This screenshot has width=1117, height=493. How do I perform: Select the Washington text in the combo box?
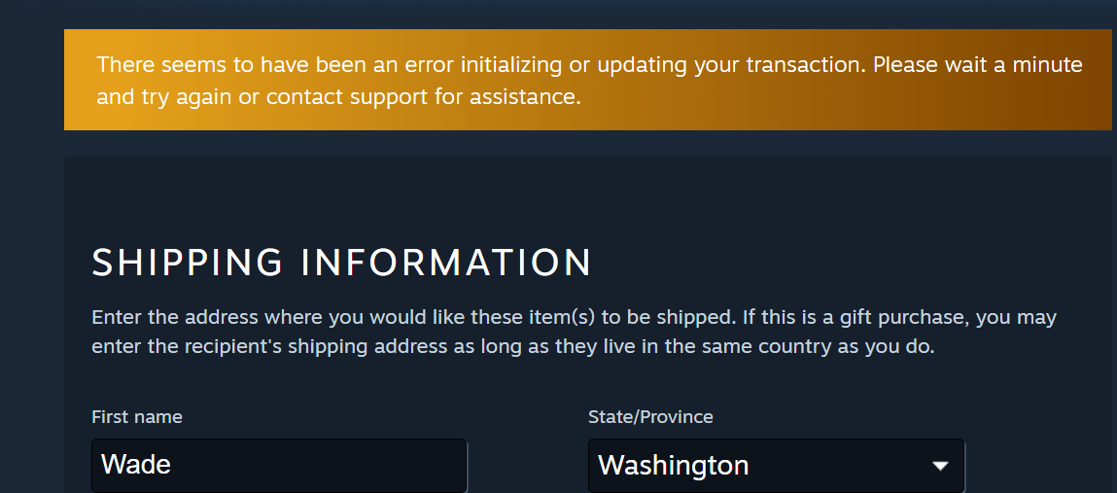pyautogui.click(x=673, y=465)
